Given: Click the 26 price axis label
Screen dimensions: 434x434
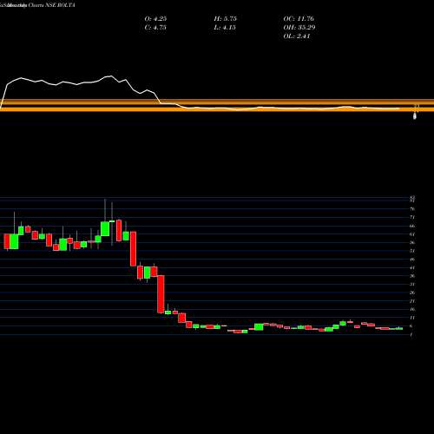Looking at the screenshot, I should tap(412, 293).
